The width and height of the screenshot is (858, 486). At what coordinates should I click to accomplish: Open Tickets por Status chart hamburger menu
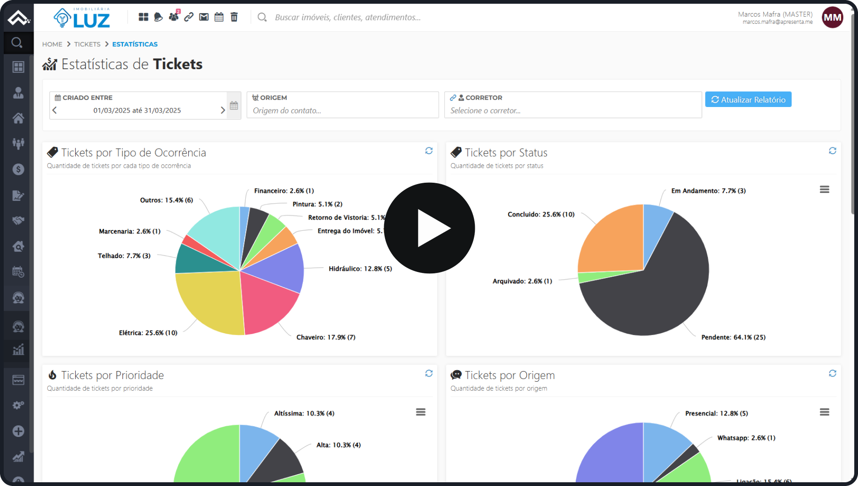pos(824,189)
